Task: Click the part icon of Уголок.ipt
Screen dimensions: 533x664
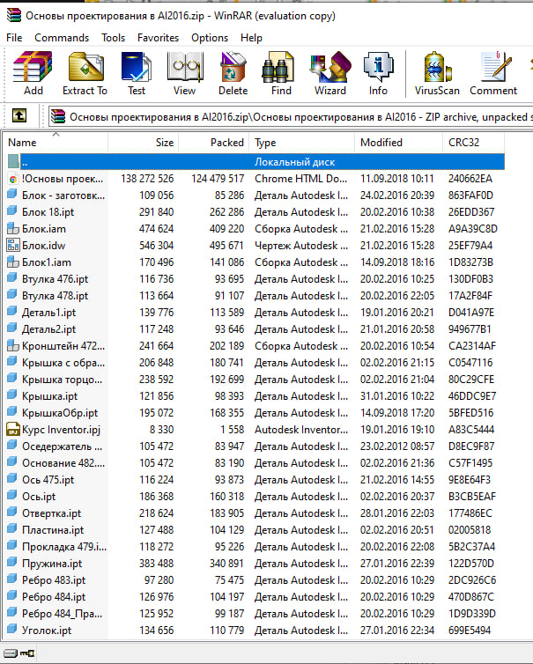Action: coord(12,630)
